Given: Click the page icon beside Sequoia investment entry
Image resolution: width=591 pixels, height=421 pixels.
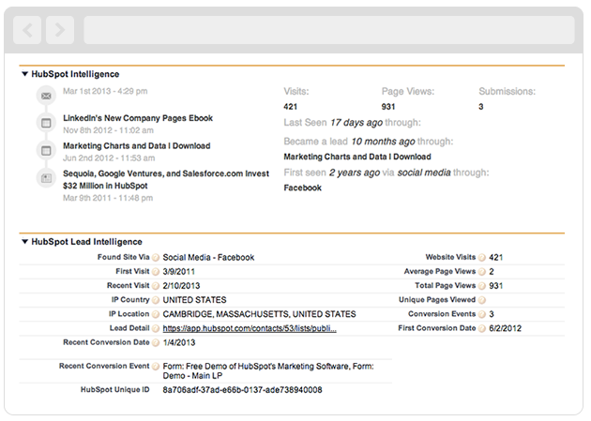Looking at the screenshot, I should tap(46, 178).
